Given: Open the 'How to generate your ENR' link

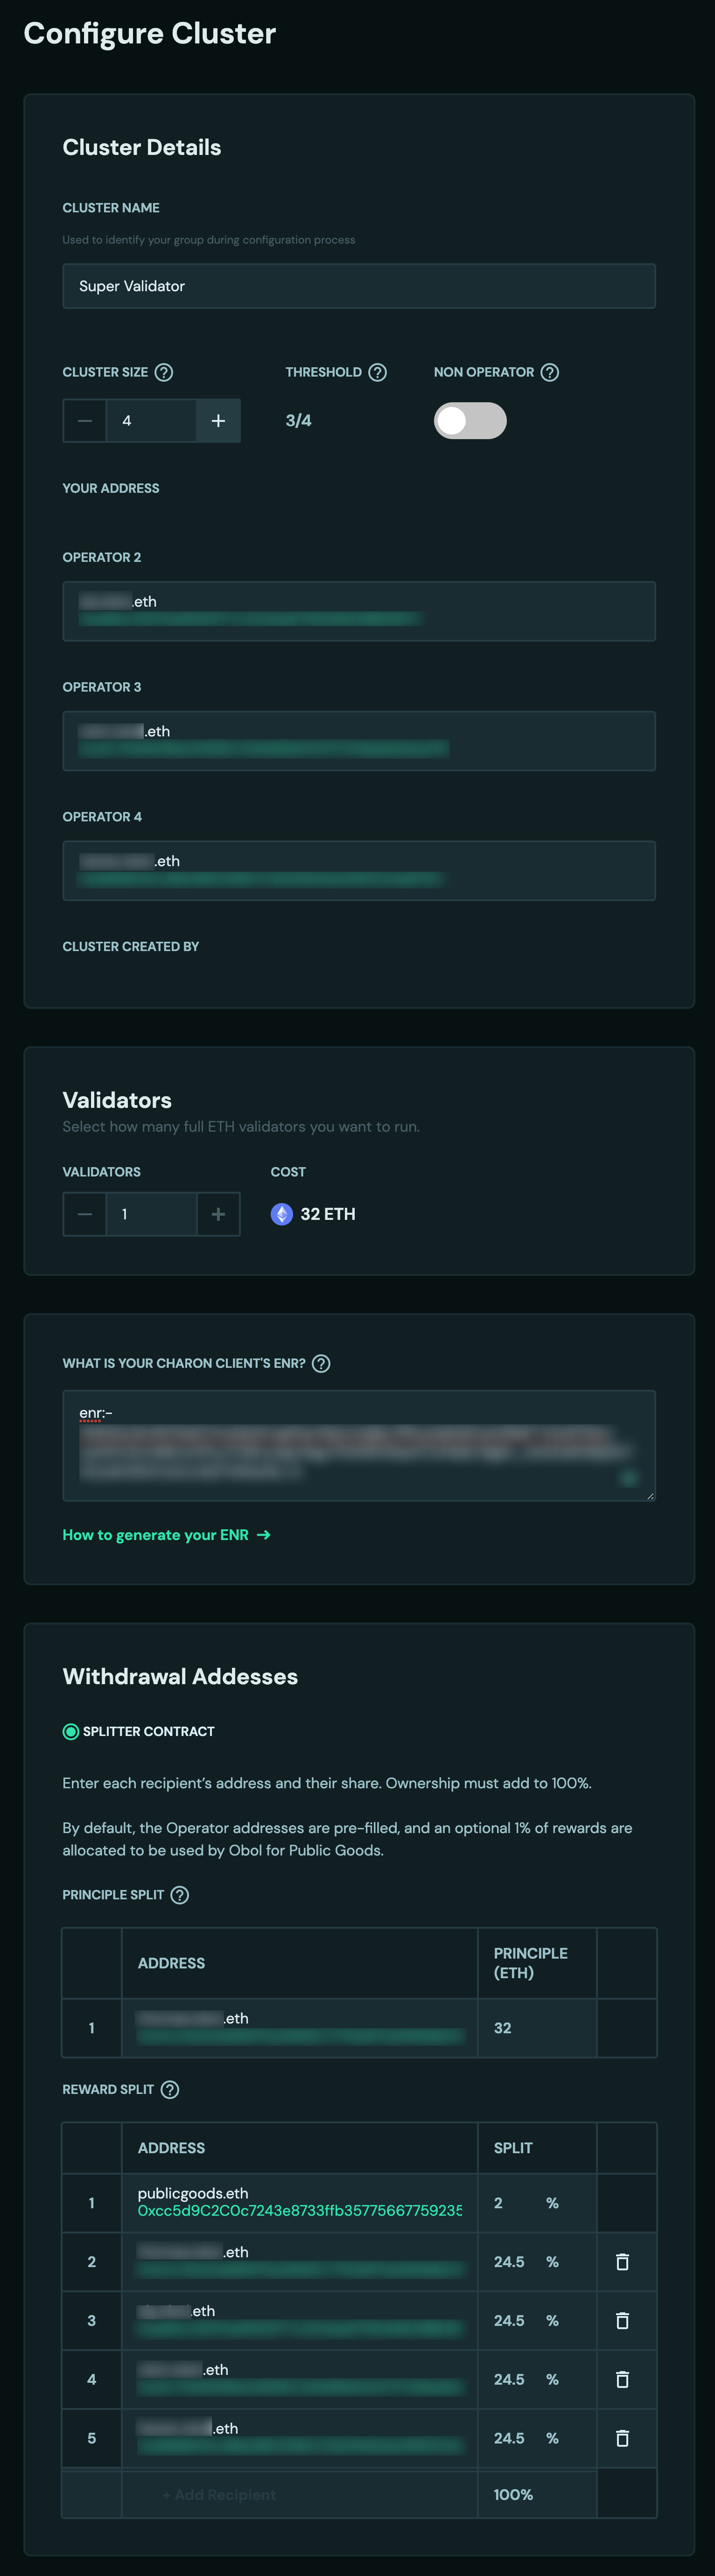Looking at the screenshot, I should click(166, 1535).
